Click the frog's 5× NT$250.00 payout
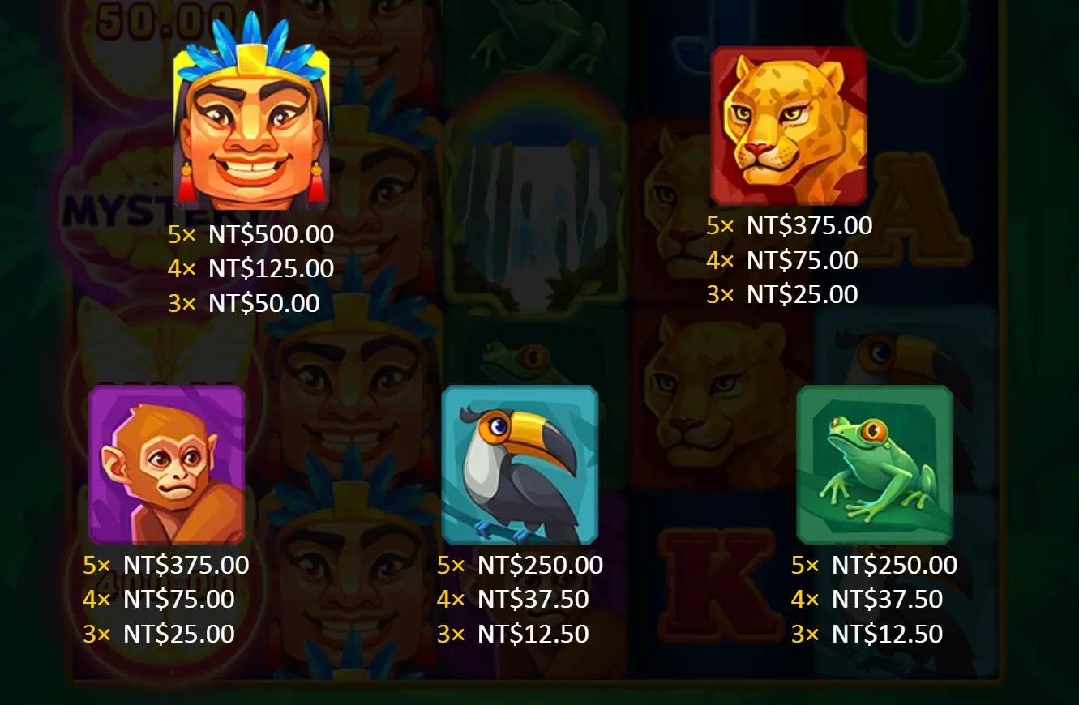The width and height of the screenshot is (1079, 705). click(x=874, y=565)
